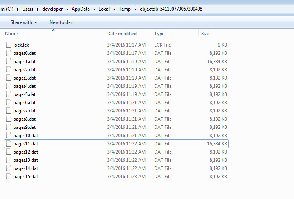Screen dimensions: 294x199
Task: Go to Temp folder in address bar
Action: pyautogui.click(x=125, y=9)
